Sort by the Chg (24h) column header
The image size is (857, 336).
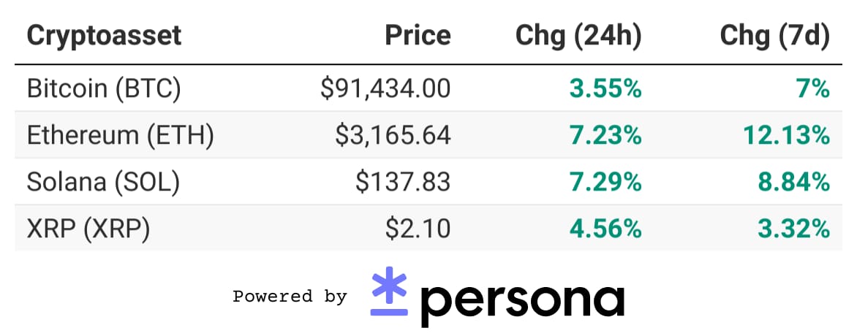coord(579,36)
